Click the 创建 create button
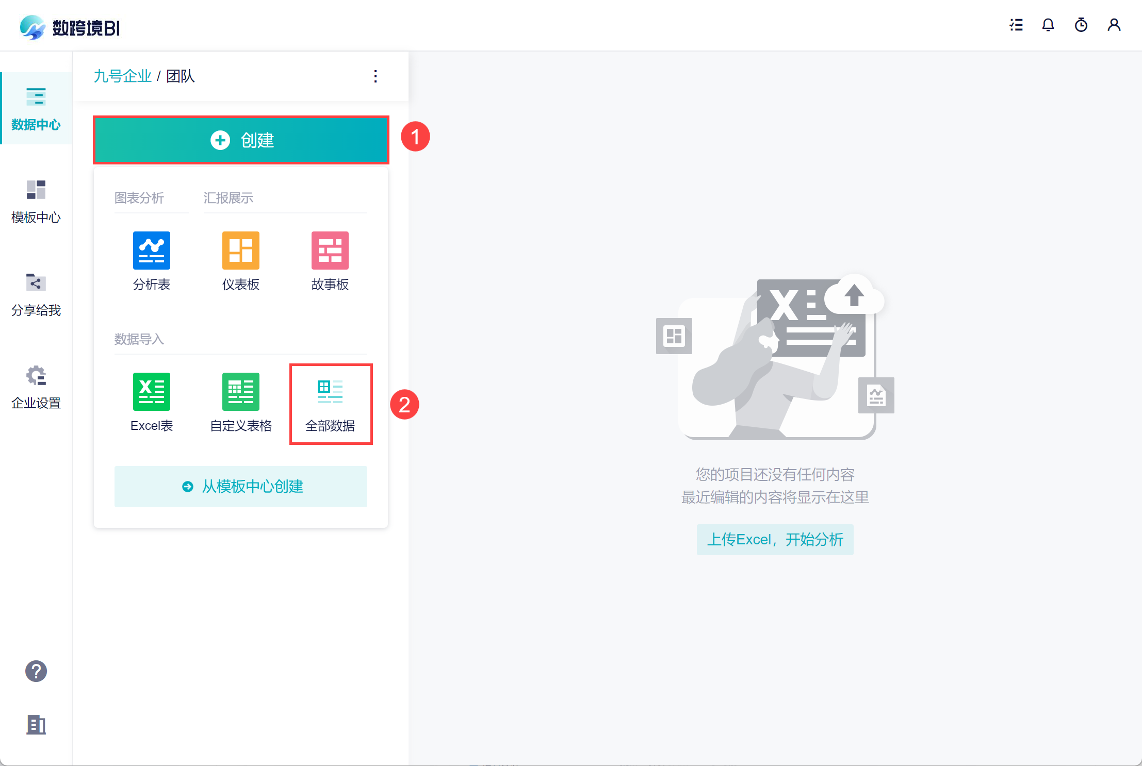Viewport: 1142px width, 766px height. 241,140
